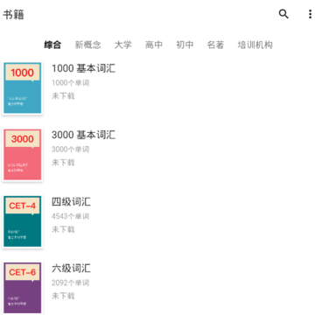
Task: Switch to the 大学 tab
Action: click(123, 45)
